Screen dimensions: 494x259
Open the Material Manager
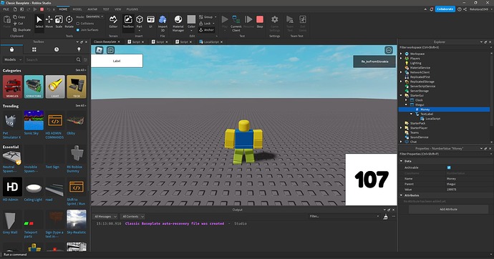[178, 24]
